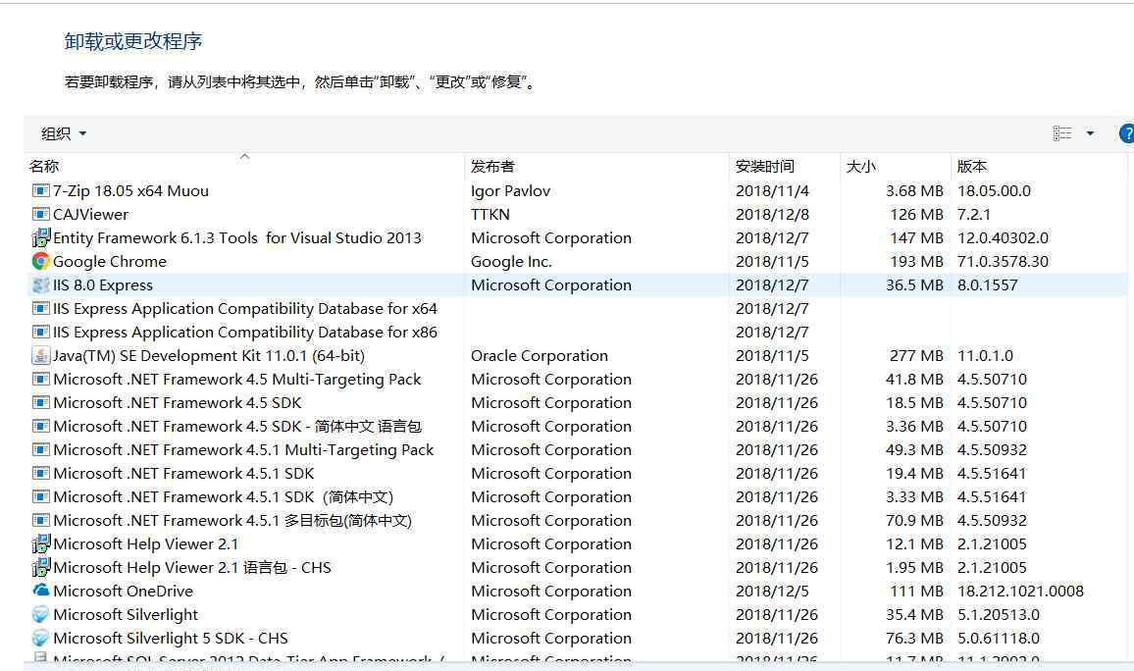Select Microsoft .NET Framework 4.5.1 Multi-Targeting Pack
The image size is (1134, 671).
(243, 449)
